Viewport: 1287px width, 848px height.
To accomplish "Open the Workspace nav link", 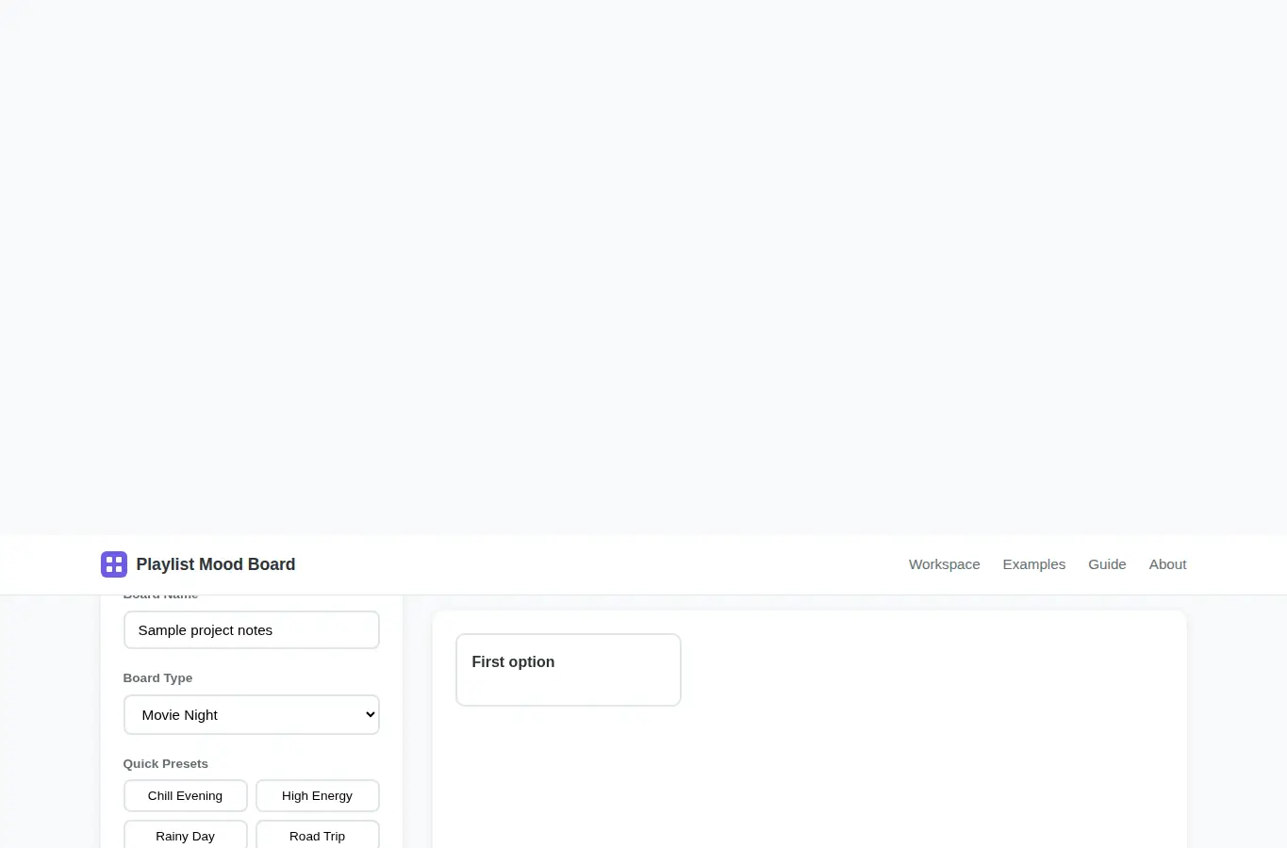I will pyautogui.click(x=944, y=564).
